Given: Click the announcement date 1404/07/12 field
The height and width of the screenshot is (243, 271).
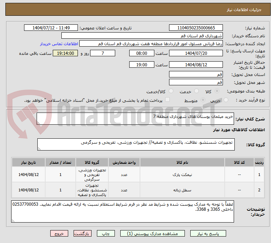Looking at the screenshot, I should point(51,28).
